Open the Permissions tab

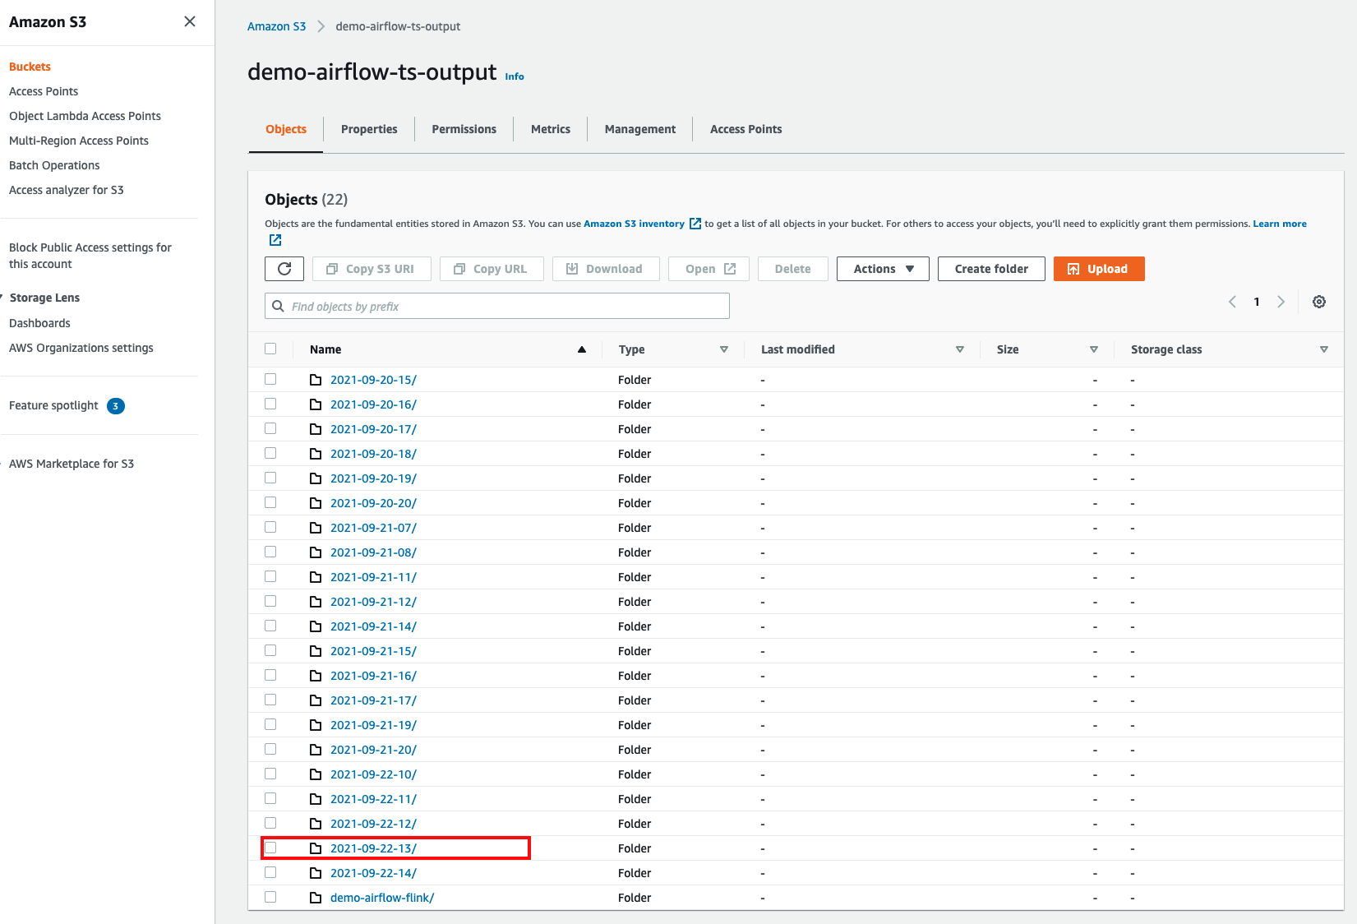click(464, 129)
